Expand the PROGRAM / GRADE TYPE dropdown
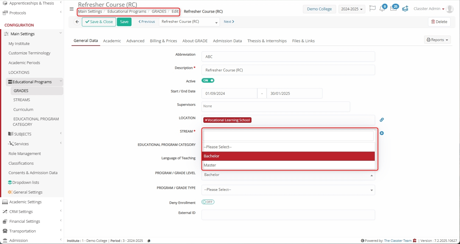 [288, 190]
